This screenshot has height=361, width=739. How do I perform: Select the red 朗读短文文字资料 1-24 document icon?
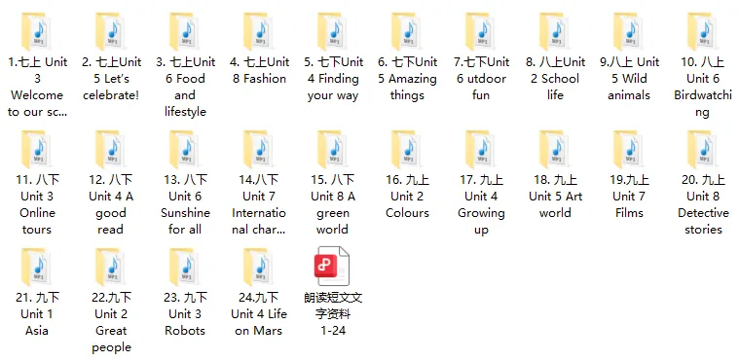click(x=333, y=267)
